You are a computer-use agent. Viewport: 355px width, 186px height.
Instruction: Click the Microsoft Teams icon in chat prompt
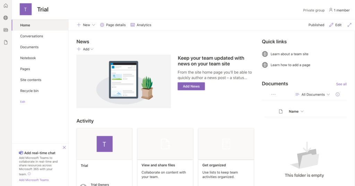[21, 153]
